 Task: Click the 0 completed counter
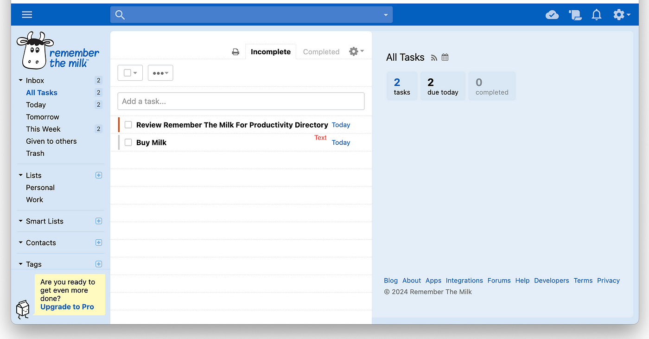tap(492, 86)
